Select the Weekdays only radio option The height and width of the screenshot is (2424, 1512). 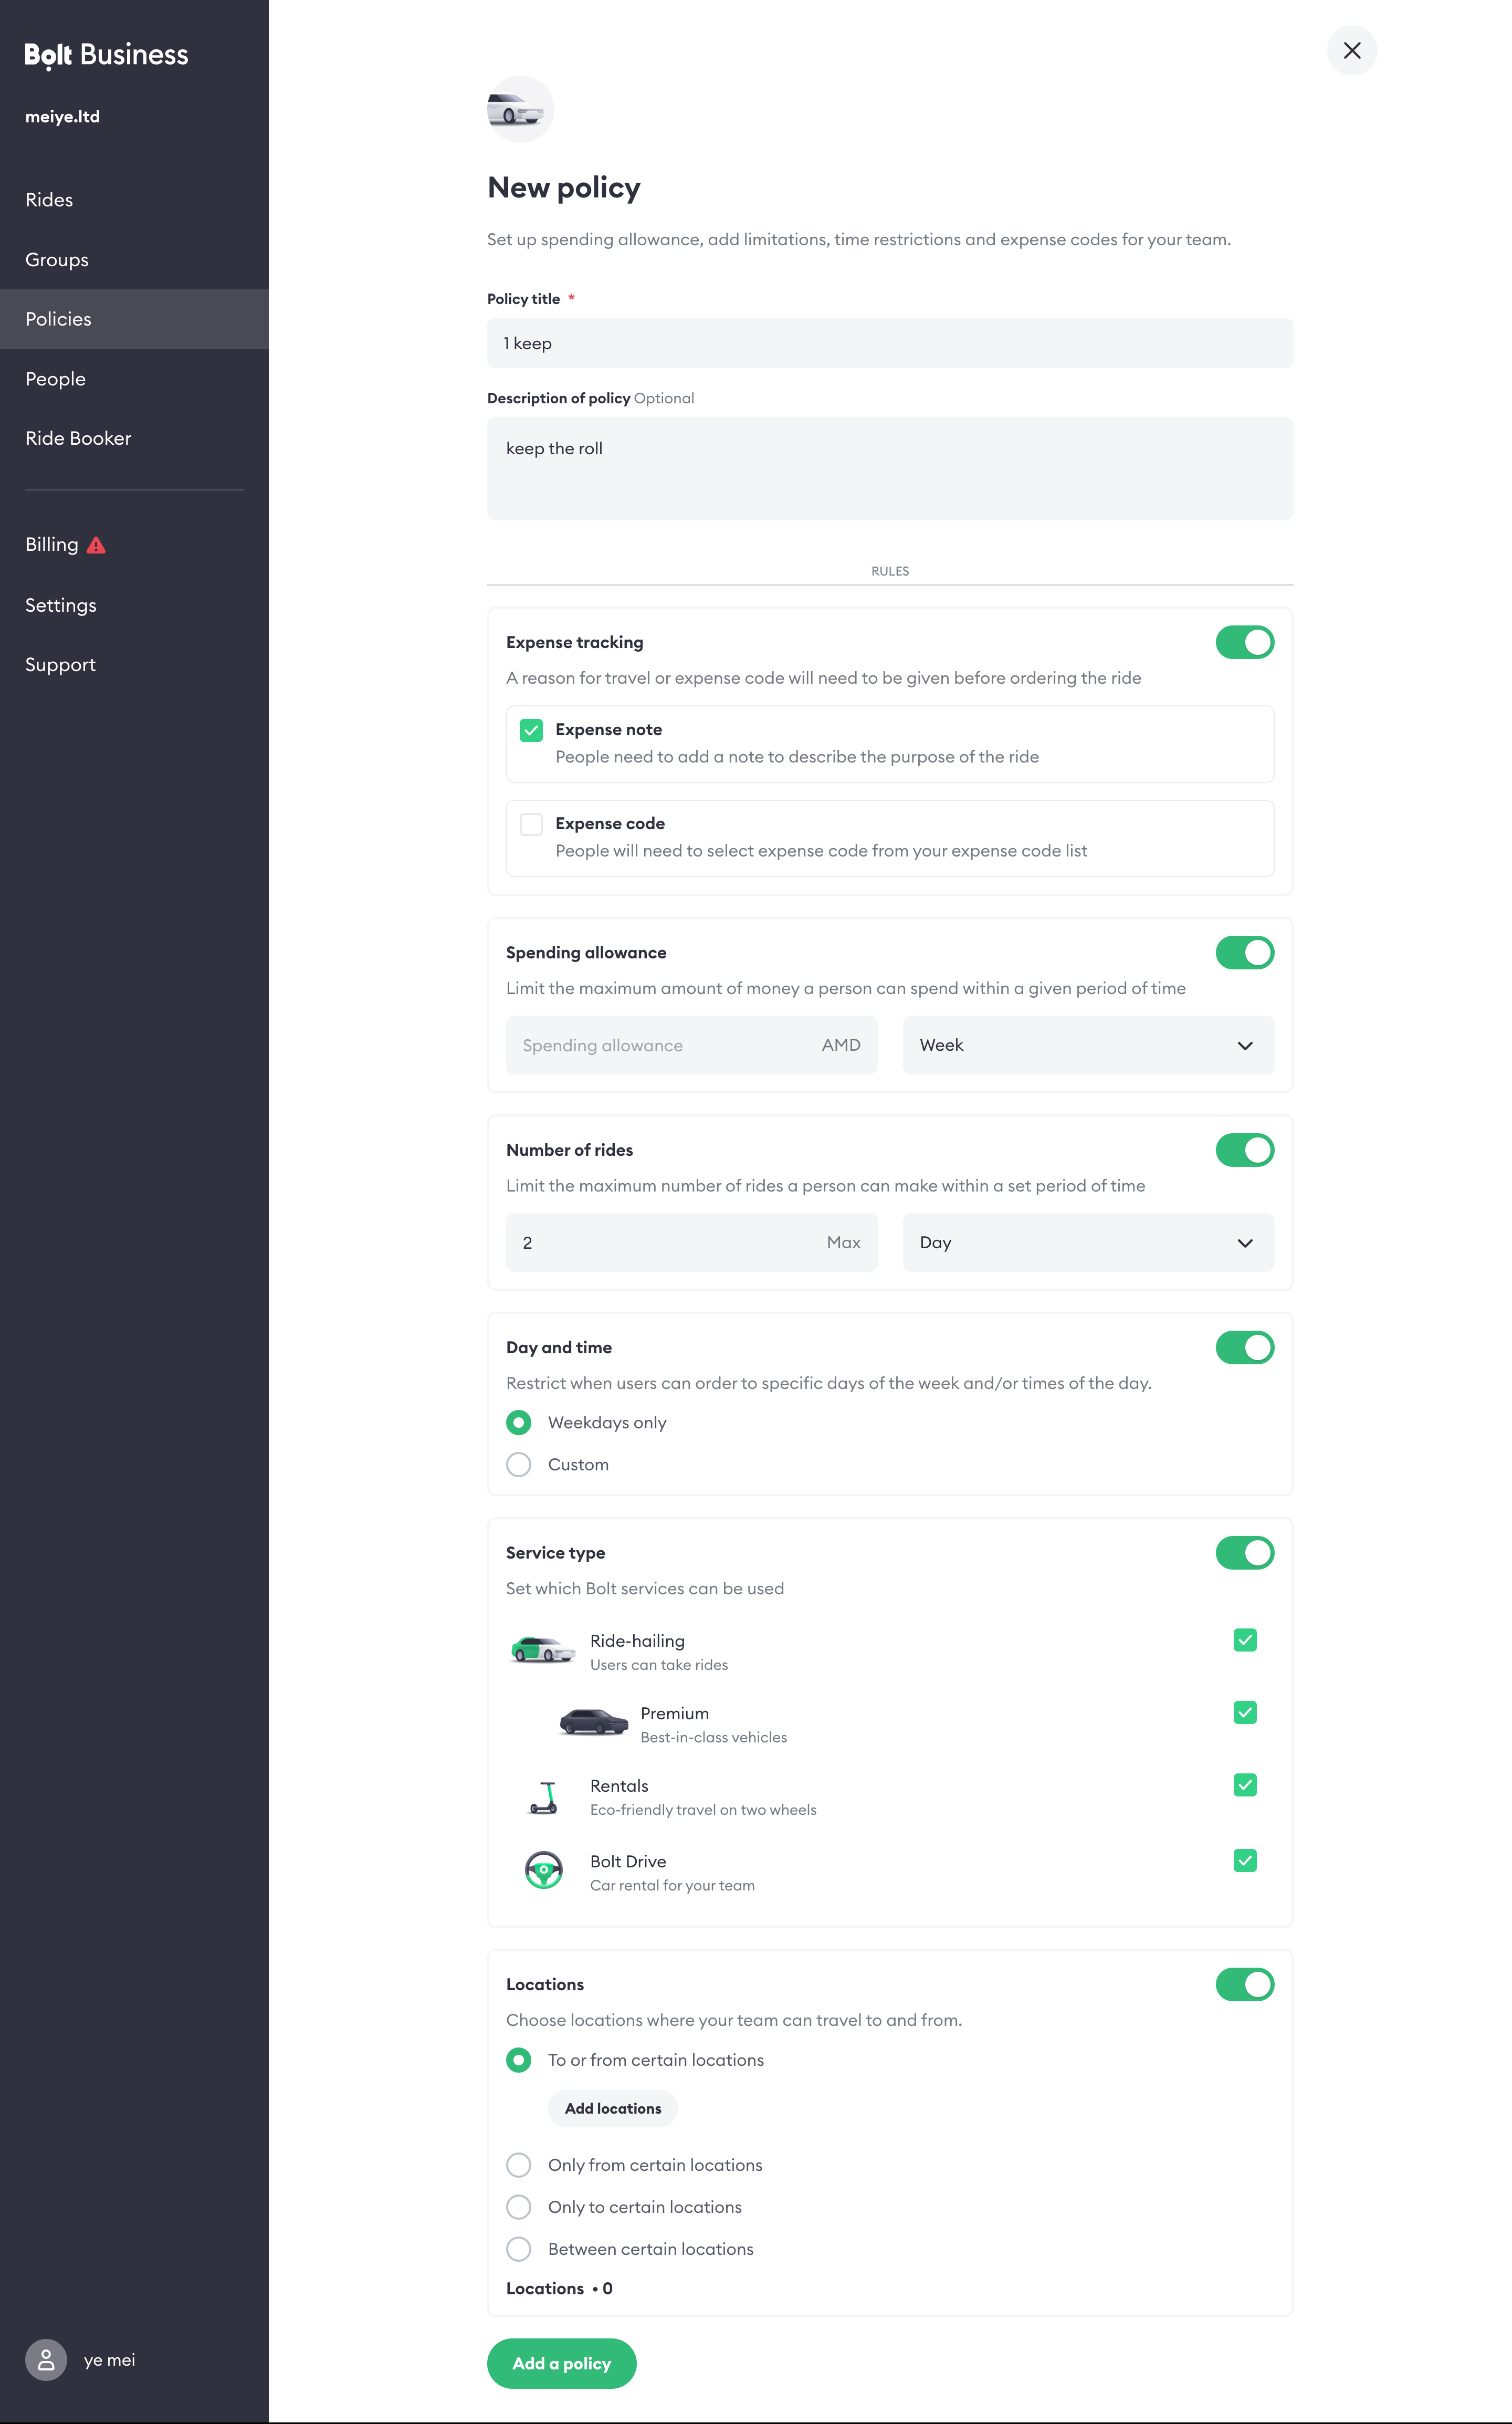pos(518,1423)
